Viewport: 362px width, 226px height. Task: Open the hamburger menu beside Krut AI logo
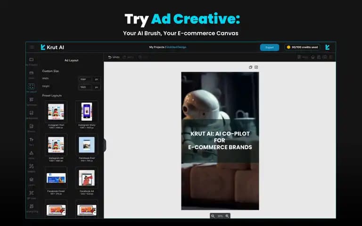coord(32,47)
